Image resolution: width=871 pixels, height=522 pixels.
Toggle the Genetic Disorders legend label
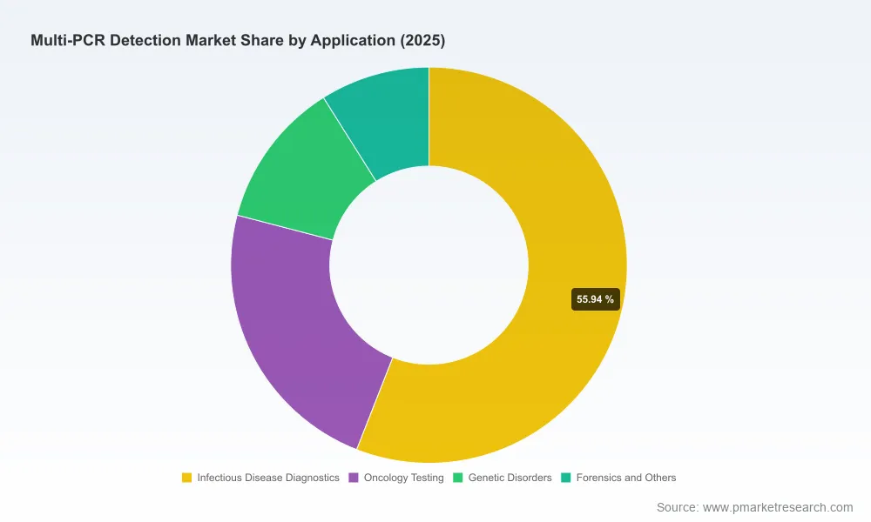[x=510, y=478]
